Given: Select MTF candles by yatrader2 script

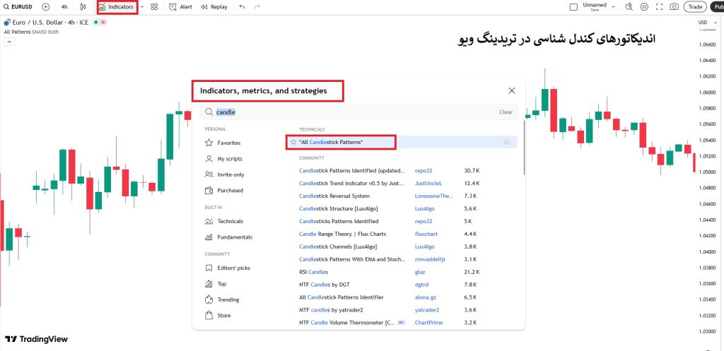Looking at the screenshot, I should [x=331, y=310].
